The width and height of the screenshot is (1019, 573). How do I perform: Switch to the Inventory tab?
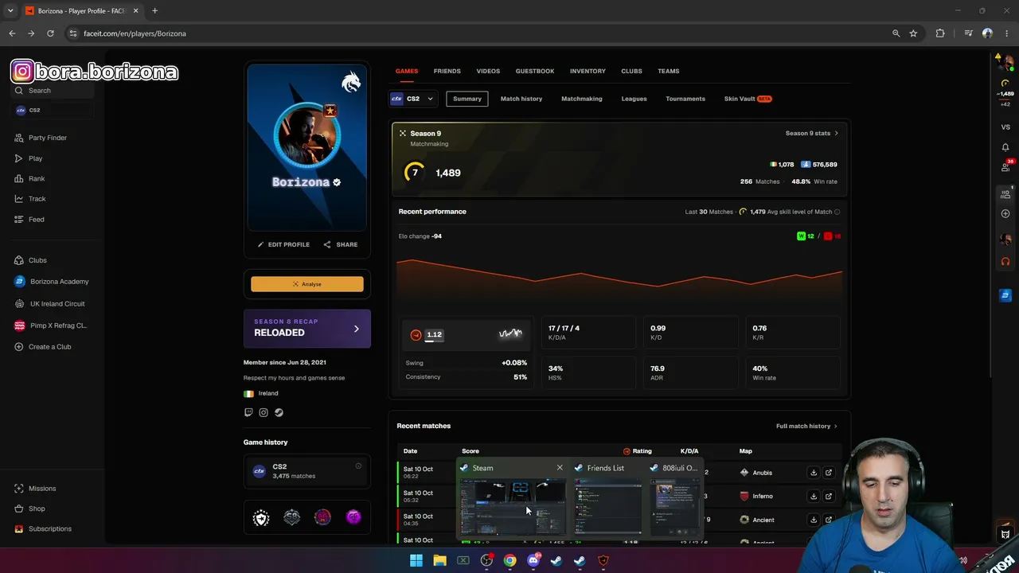(x=588, y=71)
